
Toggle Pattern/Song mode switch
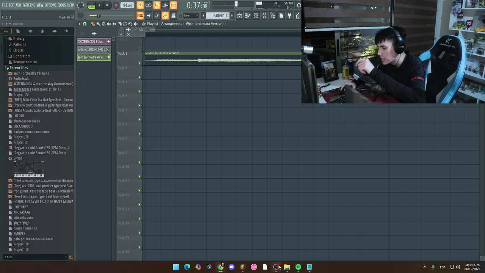point(91,5)
